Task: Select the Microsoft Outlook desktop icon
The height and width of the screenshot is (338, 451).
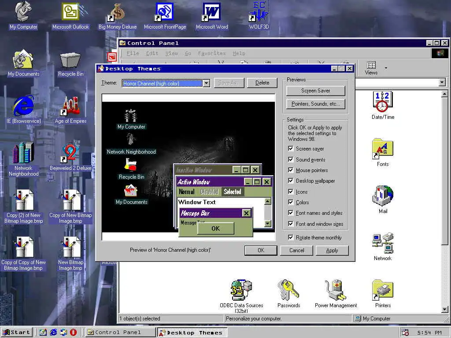Action: click(x=70, y=16)
